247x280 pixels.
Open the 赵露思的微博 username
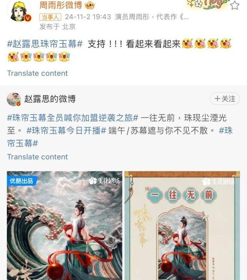(x=50, y=99)
